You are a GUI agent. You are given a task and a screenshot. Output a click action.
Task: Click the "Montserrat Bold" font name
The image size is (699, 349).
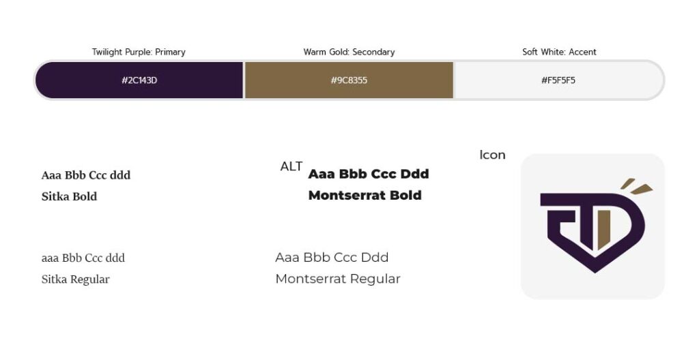365,196
